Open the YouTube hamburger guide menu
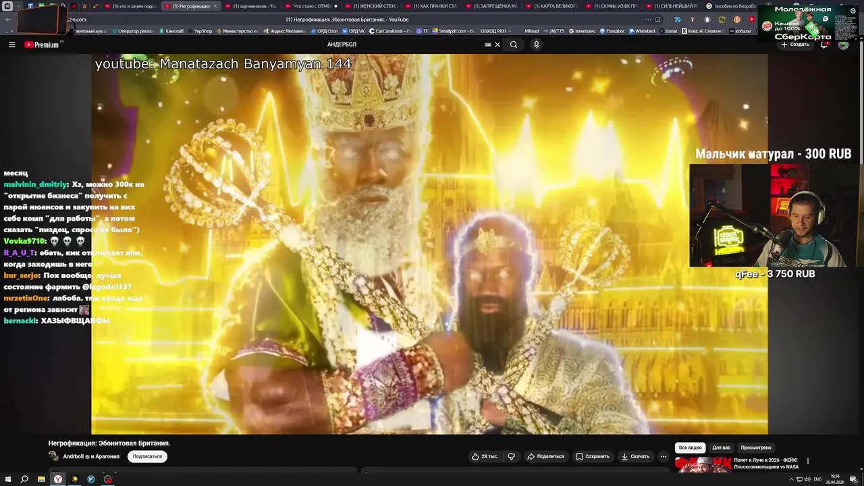This screenshot has width=864, height=486. pos(11,45)
